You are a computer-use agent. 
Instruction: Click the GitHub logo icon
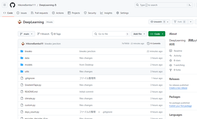pyautogui.click(x=12, y=5)
